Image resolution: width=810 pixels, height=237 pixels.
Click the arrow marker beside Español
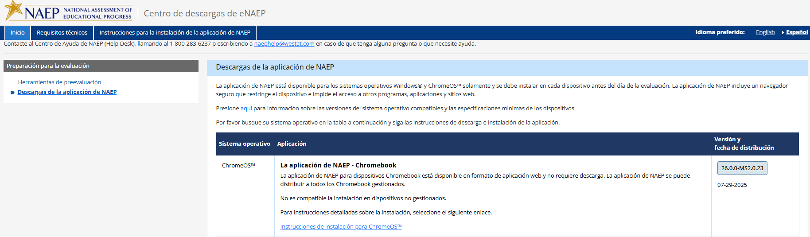tap(783, 32)
